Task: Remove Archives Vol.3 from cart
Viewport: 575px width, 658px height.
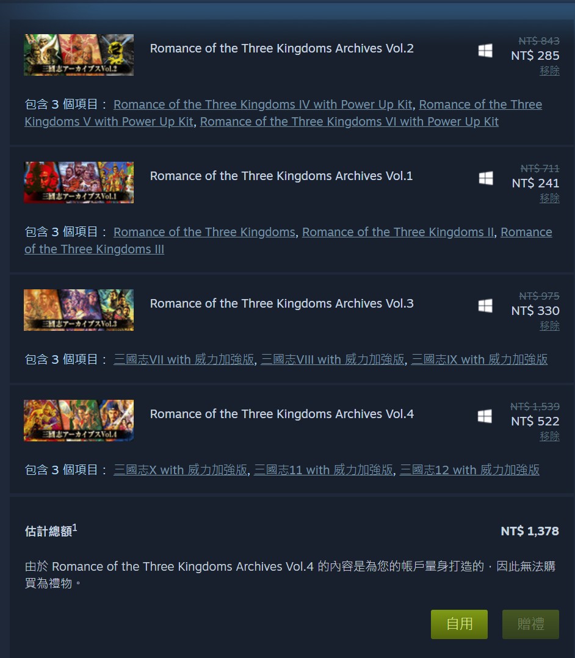Action: tap(549, 326)
